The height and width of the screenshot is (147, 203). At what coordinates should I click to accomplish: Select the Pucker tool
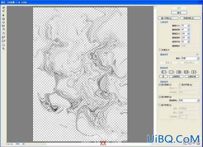tap(4, 19)
